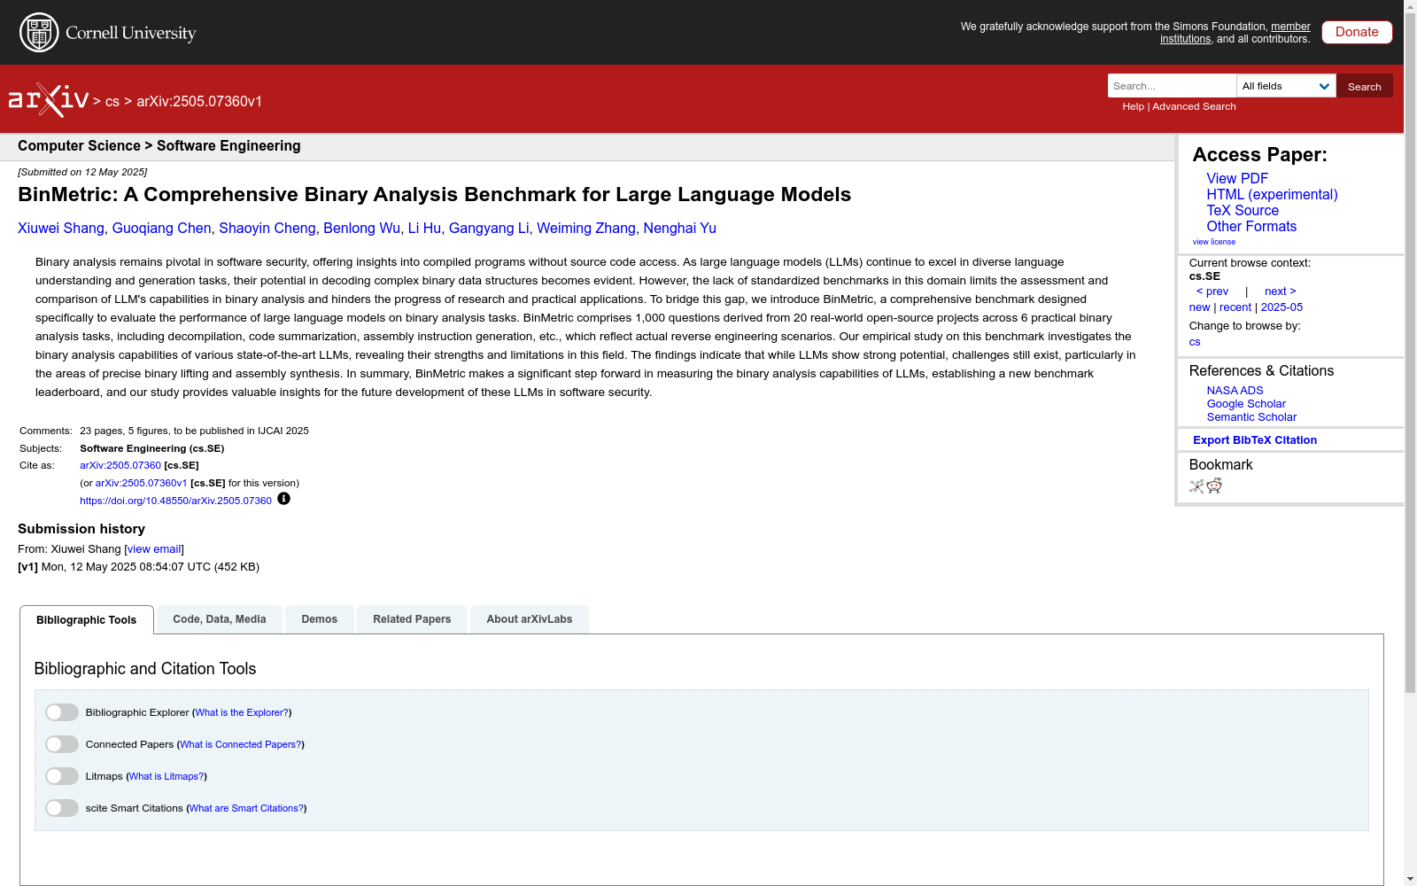Screen dimensions: 1417x886
Task: Download the TeX Source link
Action: coord(1243,211)
